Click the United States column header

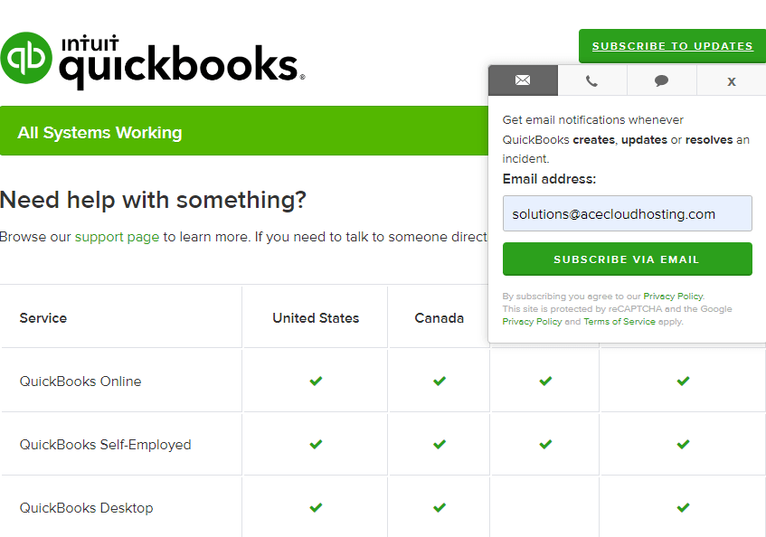pyautogui.click(x=316, y=318)
